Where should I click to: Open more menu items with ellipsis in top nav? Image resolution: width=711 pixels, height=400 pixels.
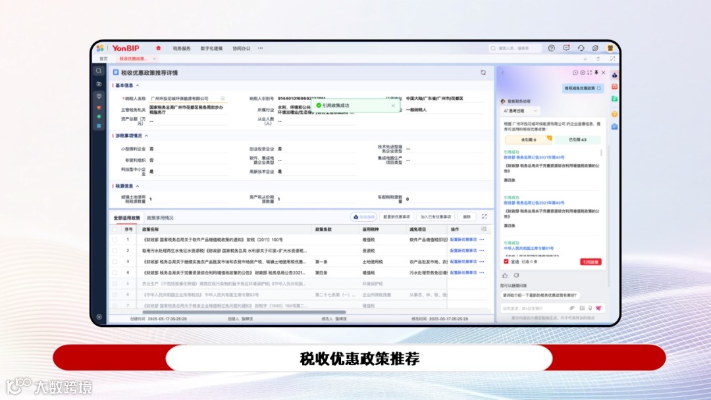coord(260,48)
